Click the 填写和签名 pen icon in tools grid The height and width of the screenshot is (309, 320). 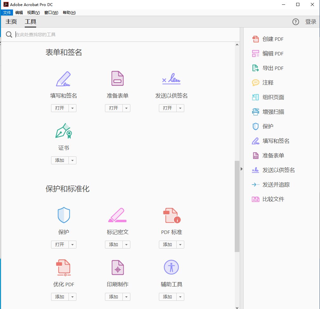click(x=63, y=79)
